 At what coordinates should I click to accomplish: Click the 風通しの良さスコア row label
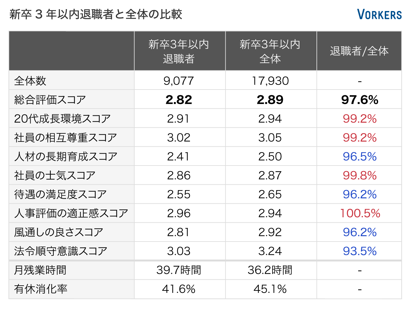coord(59,232)
